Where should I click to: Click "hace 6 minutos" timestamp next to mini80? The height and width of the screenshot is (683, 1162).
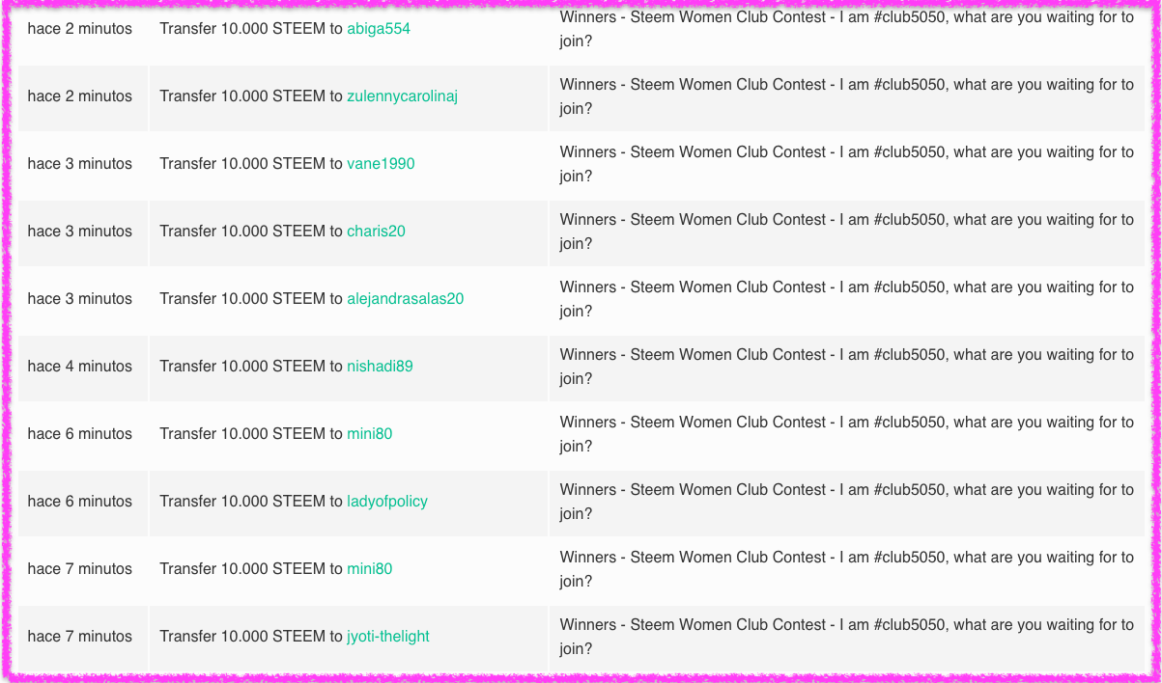[x=80, y=434]
